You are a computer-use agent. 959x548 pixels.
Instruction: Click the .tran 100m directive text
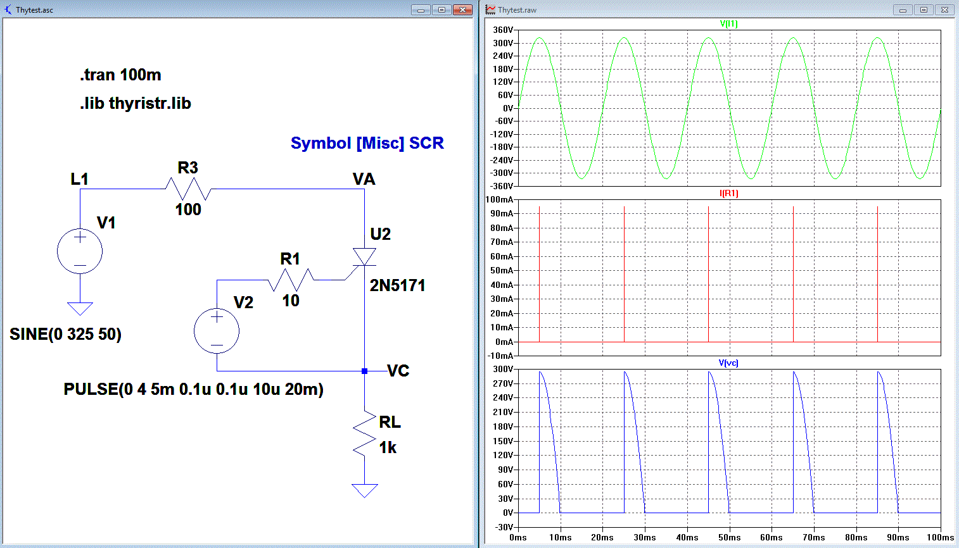click(x=120, y=75)
